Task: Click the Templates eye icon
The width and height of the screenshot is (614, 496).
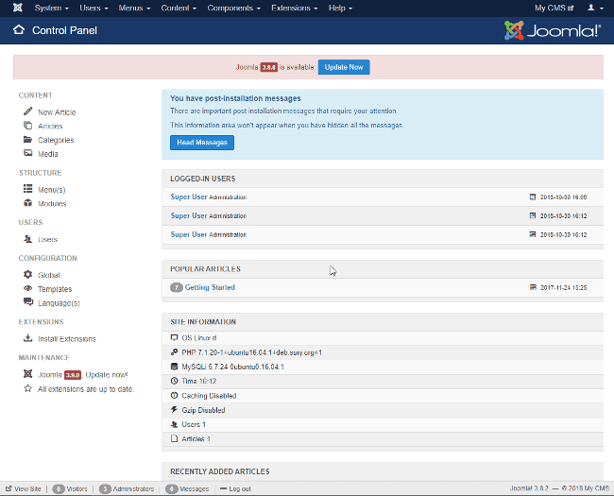Action: tap(27, 288)
